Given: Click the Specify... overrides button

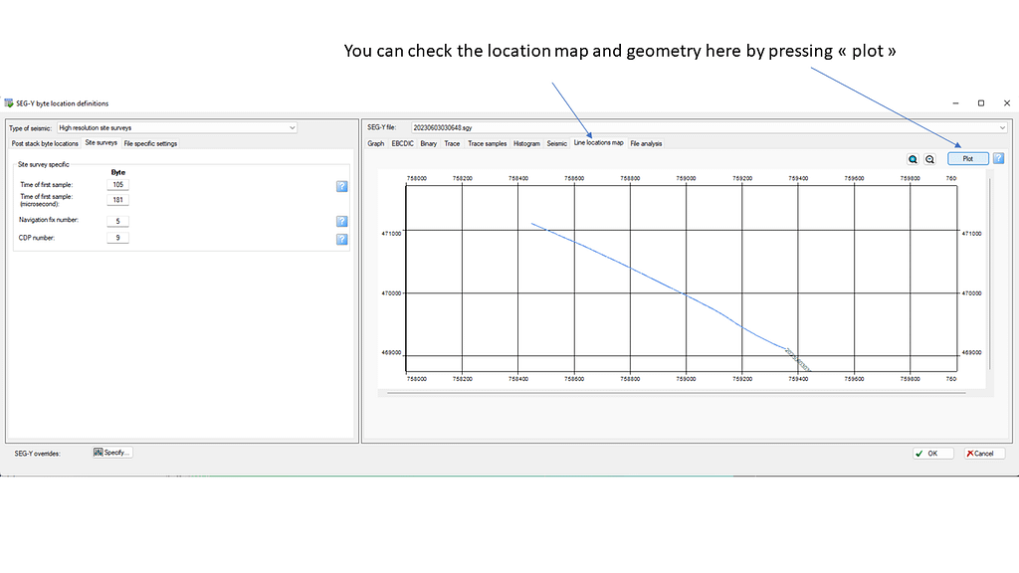Looking at the screenshot, I should pyautogui.click(x=112, y=453).
